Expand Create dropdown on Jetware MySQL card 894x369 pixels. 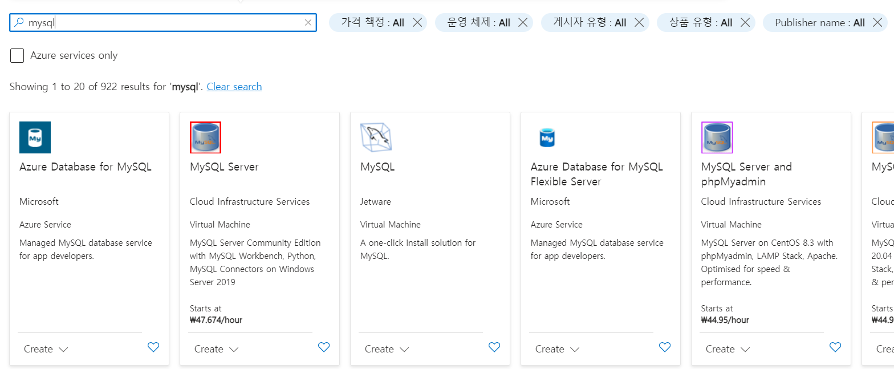(387, 349)
